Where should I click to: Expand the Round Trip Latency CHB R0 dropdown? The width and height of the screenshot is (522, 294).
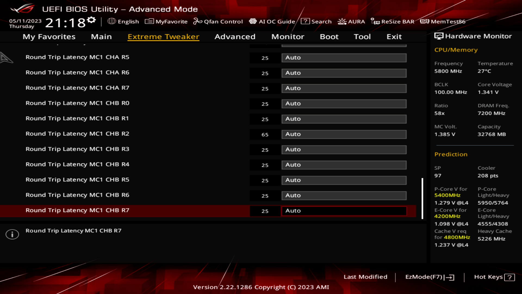tap(344, 103)
